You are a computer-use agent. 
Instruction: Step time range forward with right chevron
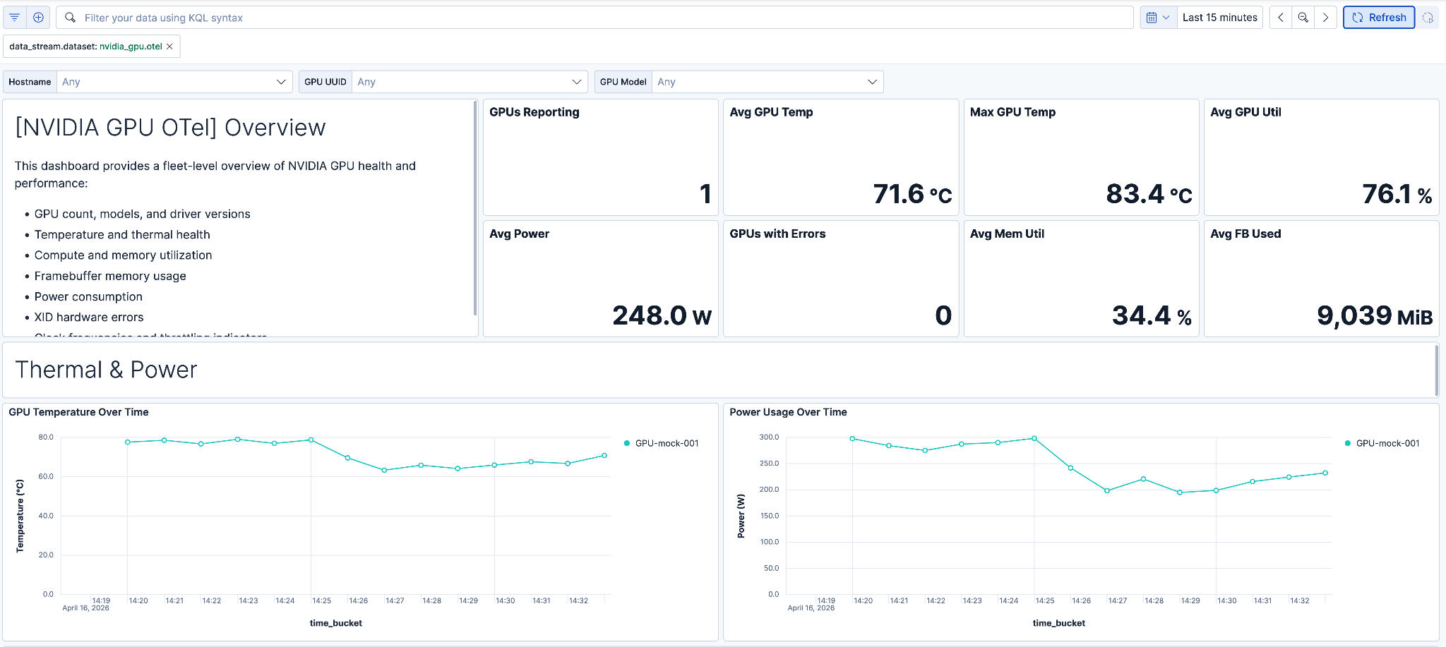pos(1326,18)
